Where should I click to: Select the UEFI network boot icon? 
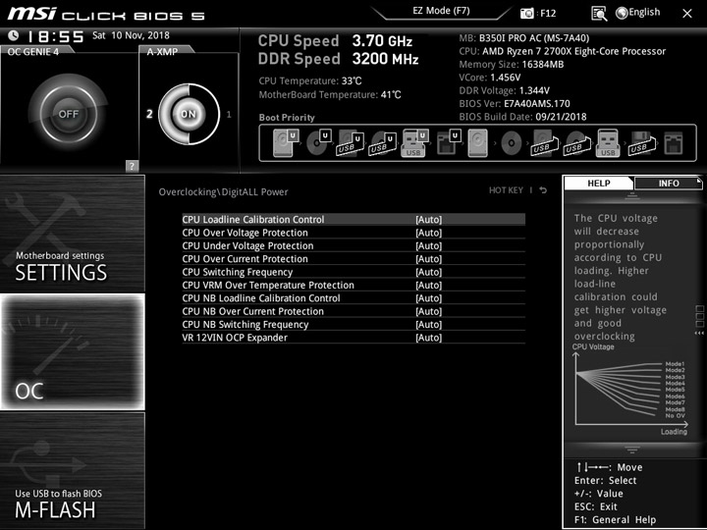449,143
